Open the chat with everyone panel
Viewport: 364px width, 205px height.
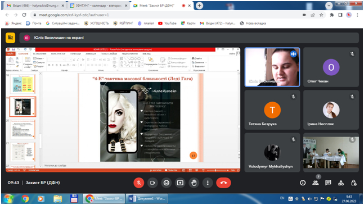pos(328,183)
